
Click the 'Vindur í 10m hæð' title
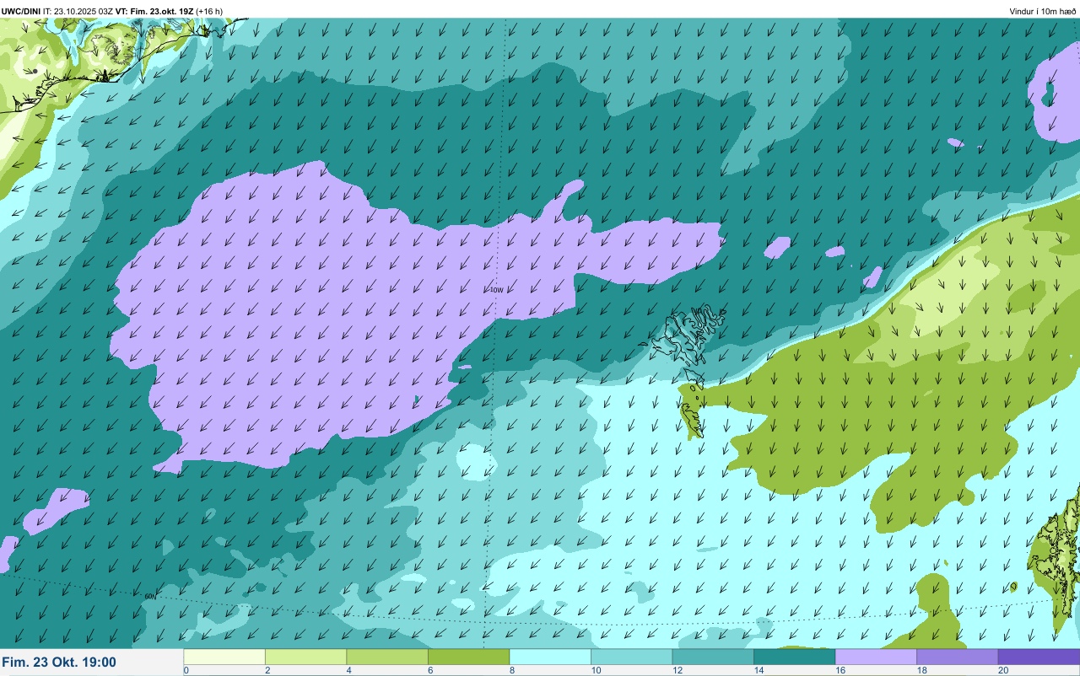(x=1042, y=11)
